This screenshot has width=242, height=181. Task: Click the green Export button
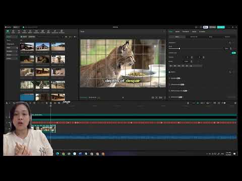(x=221, y=27)
